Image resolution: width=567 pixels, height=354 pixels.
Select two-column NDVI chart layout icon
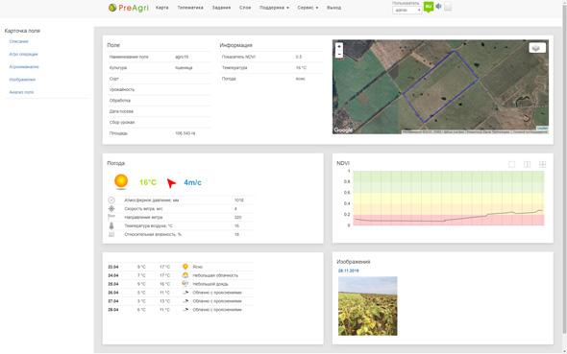click(527, 164)
